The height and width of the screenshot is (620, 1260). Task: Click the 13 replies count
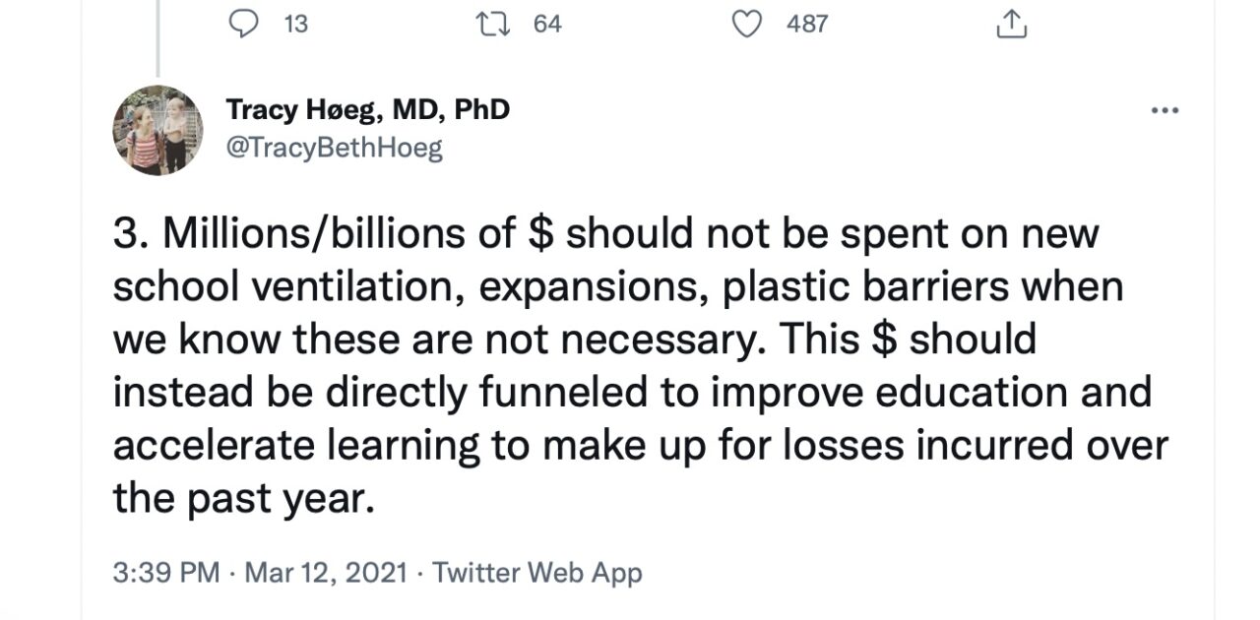pyautogui.click(x=295, y=25)
